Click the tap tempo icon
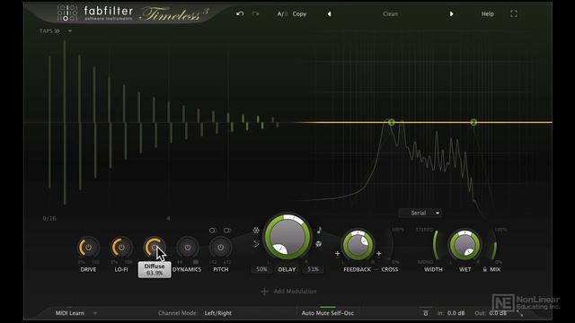Viewport: 575px width, 323px height. pos(256,243)
